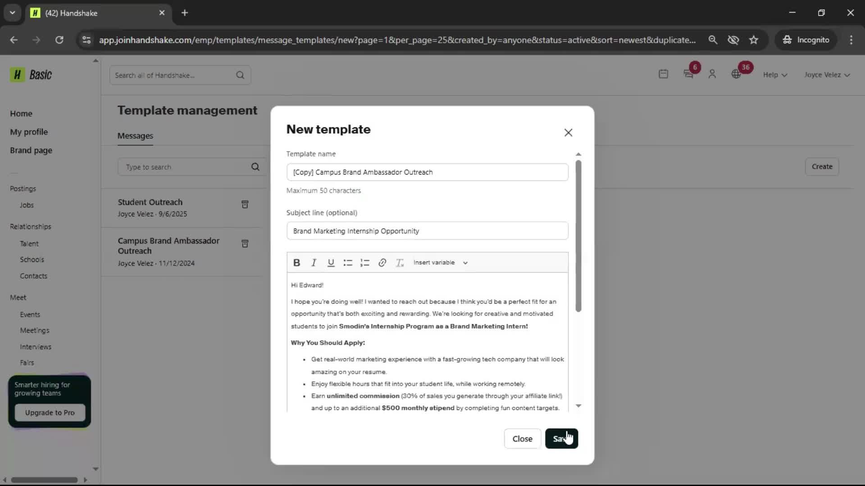Image resolution: width=865 pixels, height=486 pixels.
Task: Open notifications globe with 36 badge
Action: pos(736,74)
